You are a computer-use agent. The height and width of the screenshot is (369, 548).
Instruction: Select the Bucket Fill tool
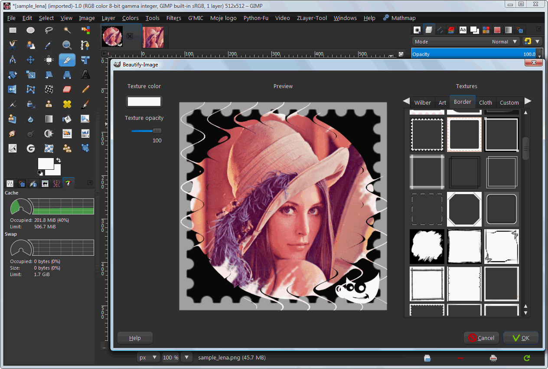click(67, 119)
